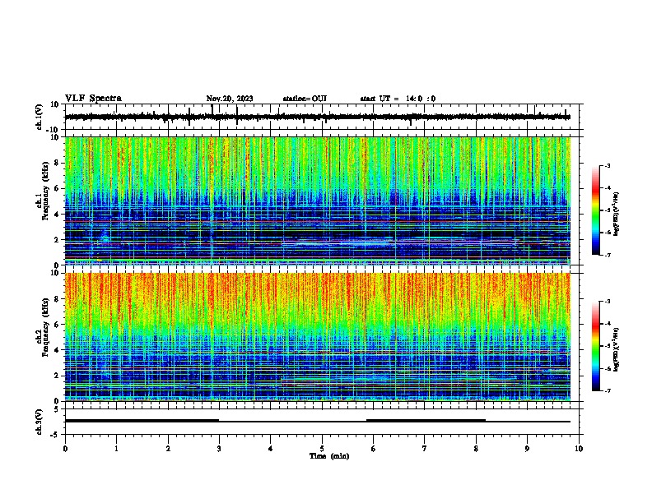Click the "VLF Spectra" plot title
The image size is (652, 503).
point(93,99)
